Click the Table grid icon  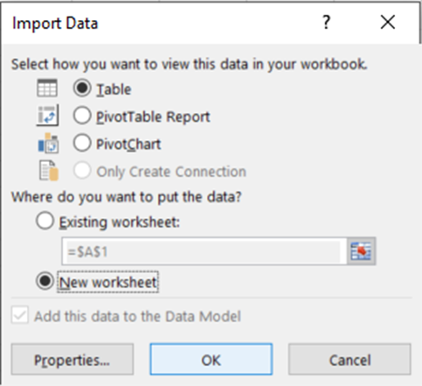[x=47, y=88]
